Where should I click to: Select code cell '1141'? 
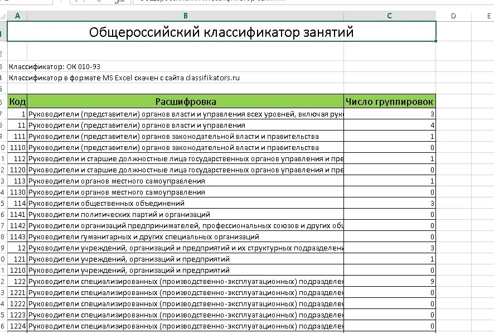coord(17,214)
